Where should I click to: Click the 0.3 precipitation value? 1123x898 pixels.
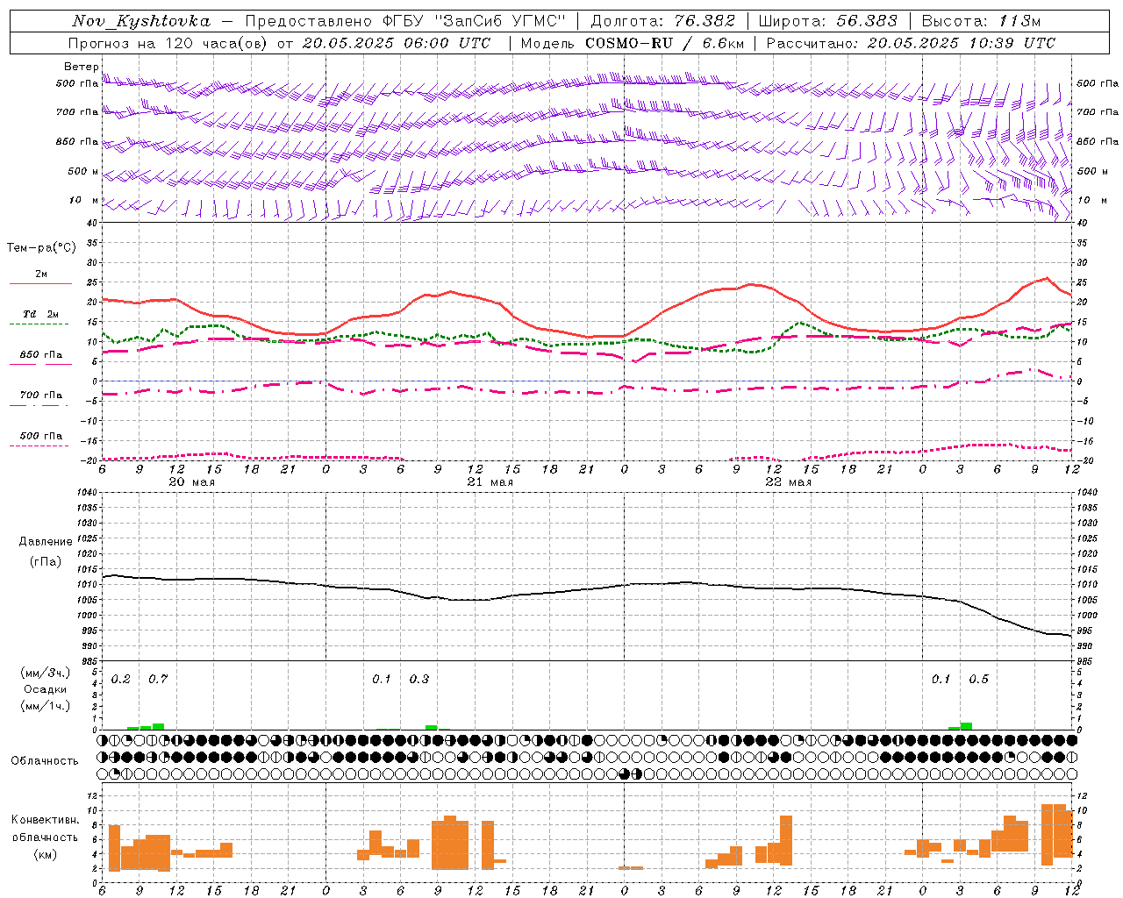pyautogui.click(x=419, y=680)
